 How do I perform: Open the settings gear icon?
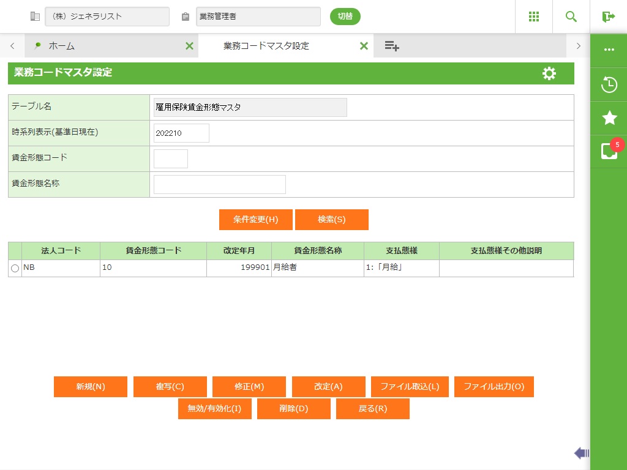(x=549, y=73)
